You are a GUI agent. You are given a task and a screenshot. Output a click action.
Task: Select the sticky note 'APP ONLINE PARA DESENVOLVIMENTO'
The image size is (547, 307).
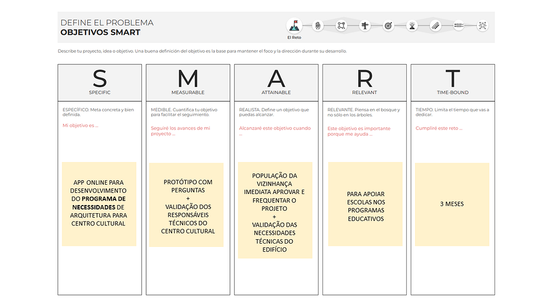[99, 204]
